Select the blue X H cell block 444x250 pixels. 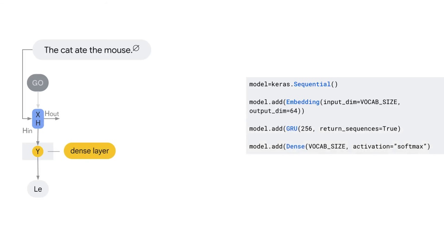point(38,119)
